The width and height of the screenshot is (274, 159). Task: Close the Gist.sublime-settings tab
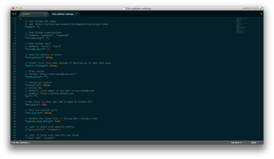76,14
